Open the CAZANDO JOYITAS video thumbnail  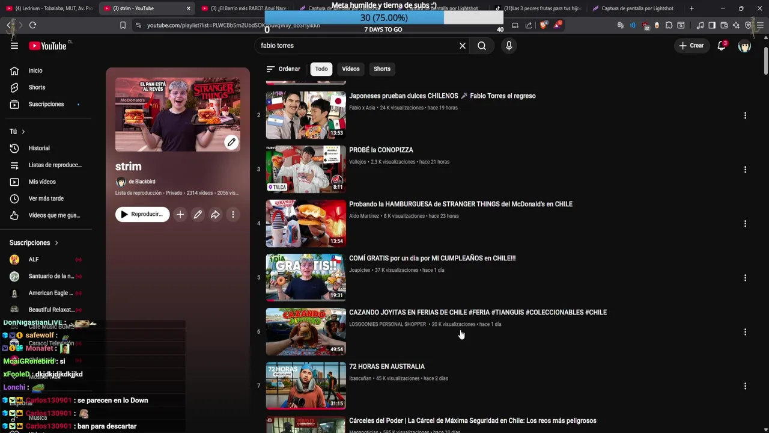pyautogui.click(x=306, y=331)
